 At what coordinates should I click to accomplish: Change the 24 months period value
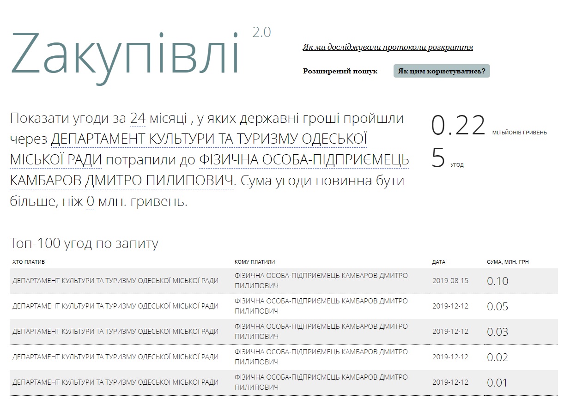point(138,119)
